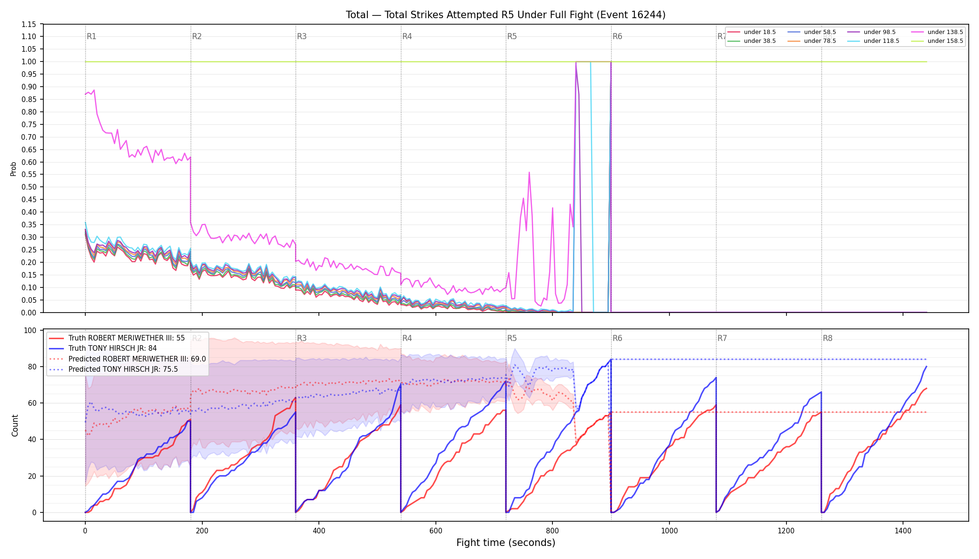Click the R5 round marker in top chart
This screenshot has height=559, width=979.
pyautogui.click(x=512, y=36)
